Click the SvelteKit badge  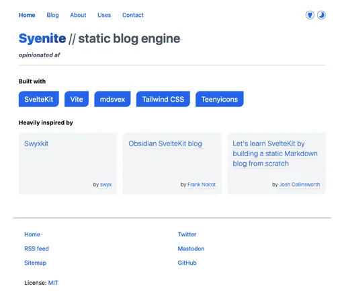tap(39, 99)
